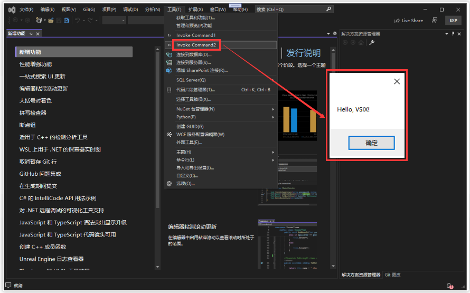This screenshot has width=470, height=293.
Task: Click Solution Explorer forward arrow icon
Action: point(353,43)
